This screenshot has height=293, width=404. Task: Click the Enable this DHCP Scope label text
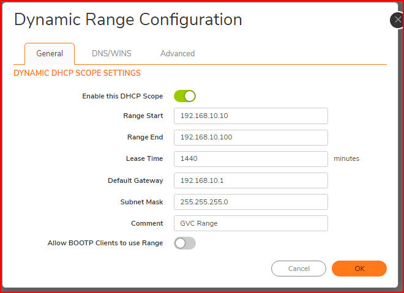coord(122,96)
